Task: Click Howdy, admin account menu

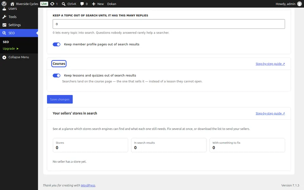Action: pos(289,4)
